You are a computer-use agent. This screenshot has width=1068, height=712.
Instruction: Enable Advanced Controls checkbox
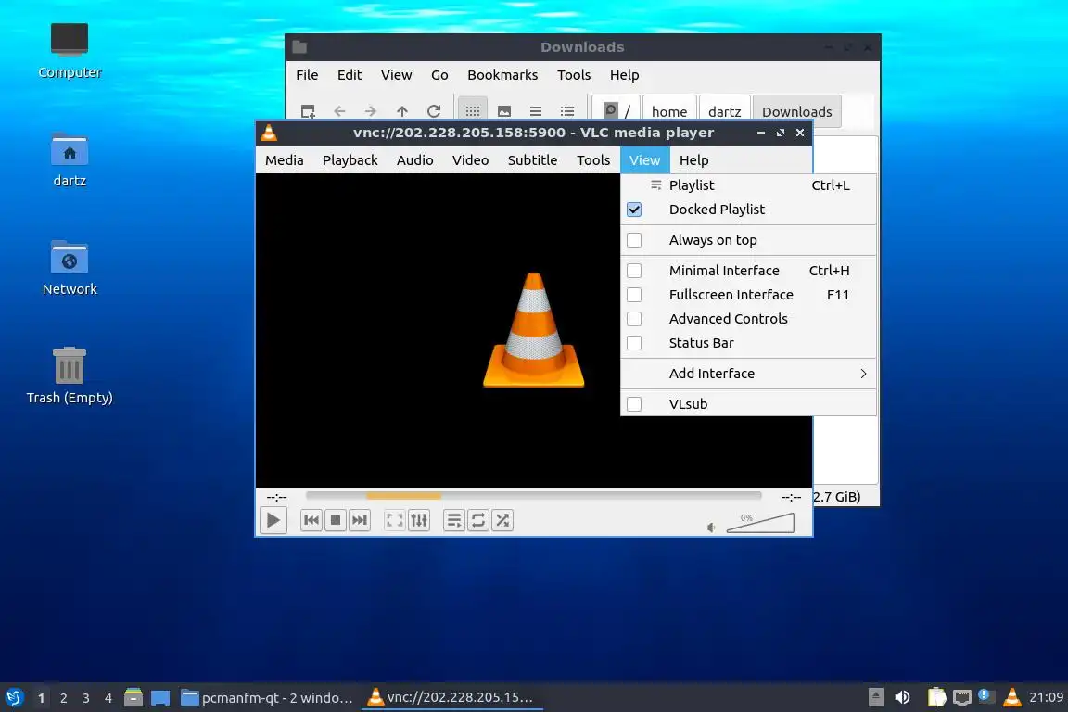634,319
